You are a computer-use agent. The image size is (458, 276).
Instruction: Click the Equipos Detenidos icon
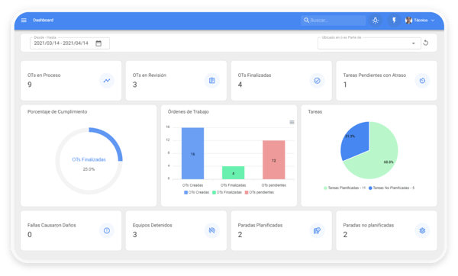212,230
